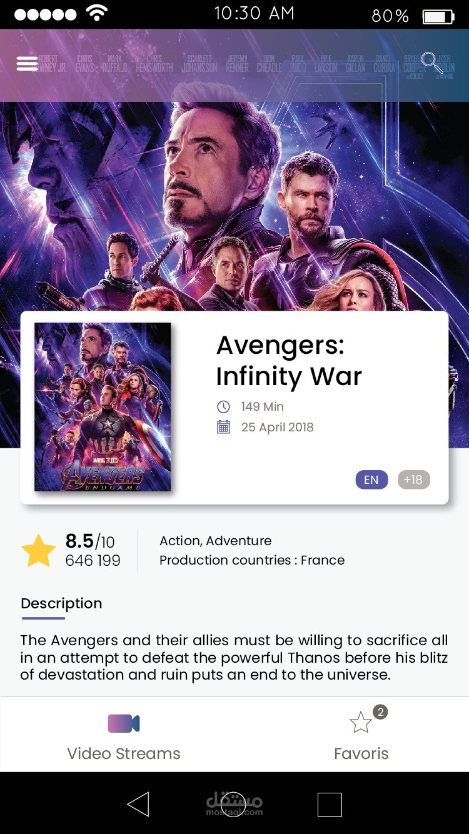This screenshot has height=834, width=469.
Task: Tap the 8.5/10 rating score
Action: pos(90,541)
